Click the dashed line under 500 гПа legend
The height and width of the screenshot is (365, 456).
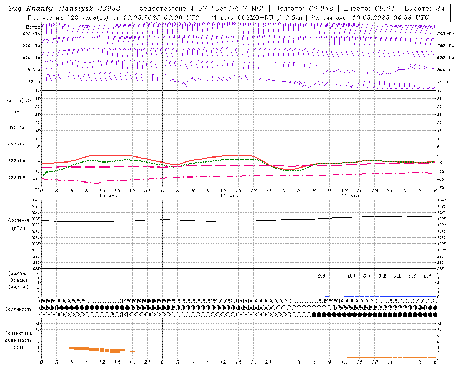tap(16, 181)
